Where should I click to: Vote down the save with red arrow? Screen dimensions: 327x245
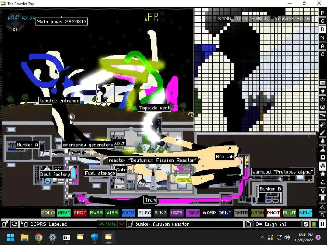coord(122,224)
